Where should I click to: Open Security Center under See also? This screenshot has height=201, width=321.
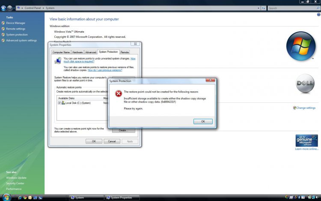(x=15, y=183)
